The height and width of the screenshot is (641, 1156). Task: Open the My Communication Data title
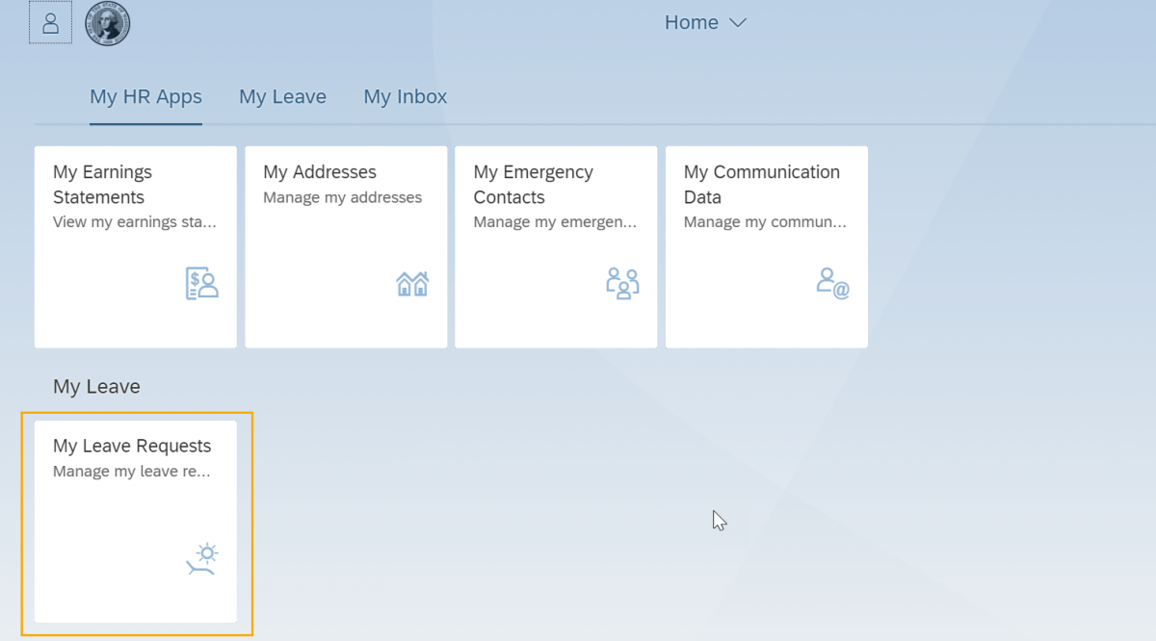761,185
